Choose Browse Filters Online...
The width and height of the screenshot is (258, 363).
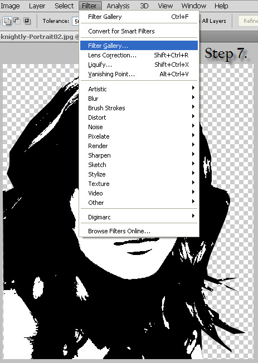139,231
